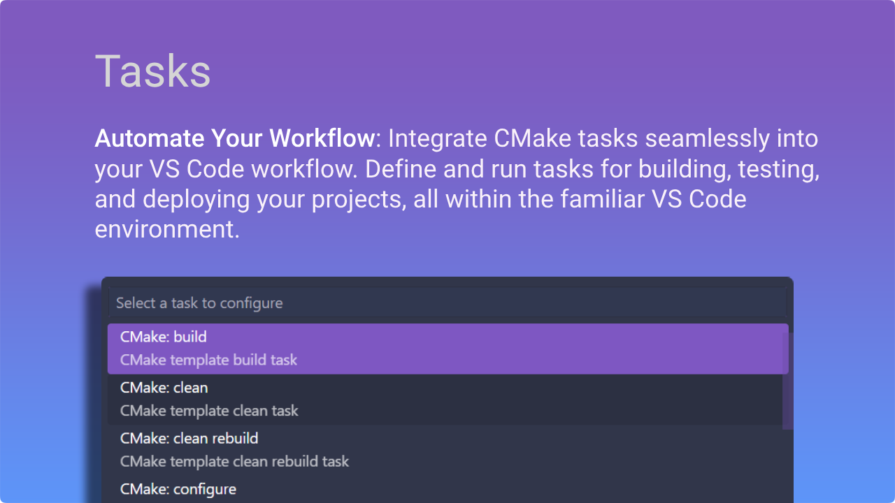895x503 pixels.
Task: Click the paragraph describing VS Code integration
Action: pyautogui.click(x=454, y=183)
